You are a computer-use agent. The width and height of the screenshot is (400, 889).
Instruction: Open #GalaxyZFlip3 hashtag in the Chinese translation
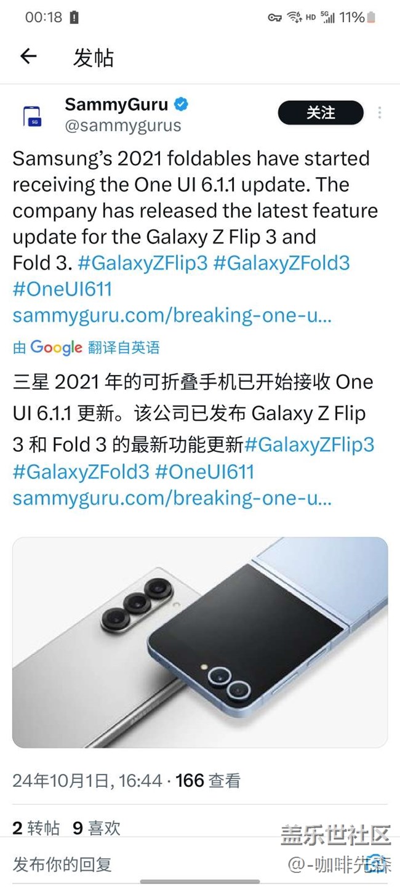tap(310, 444)
